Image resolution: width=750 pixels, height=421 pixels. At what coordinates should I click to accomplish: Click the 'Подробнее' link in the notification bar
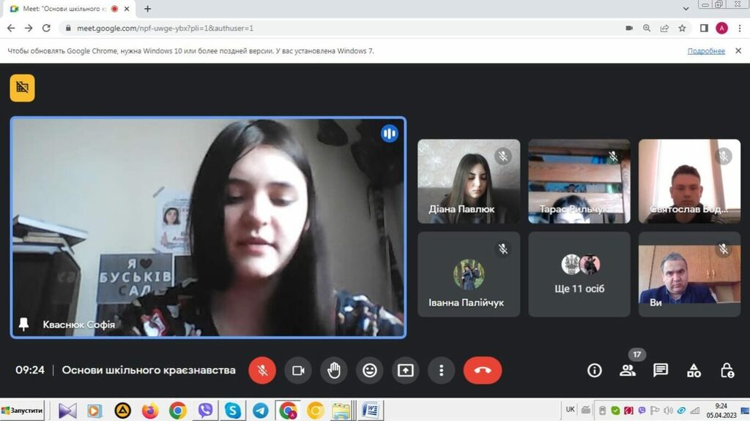click(706, 51)
